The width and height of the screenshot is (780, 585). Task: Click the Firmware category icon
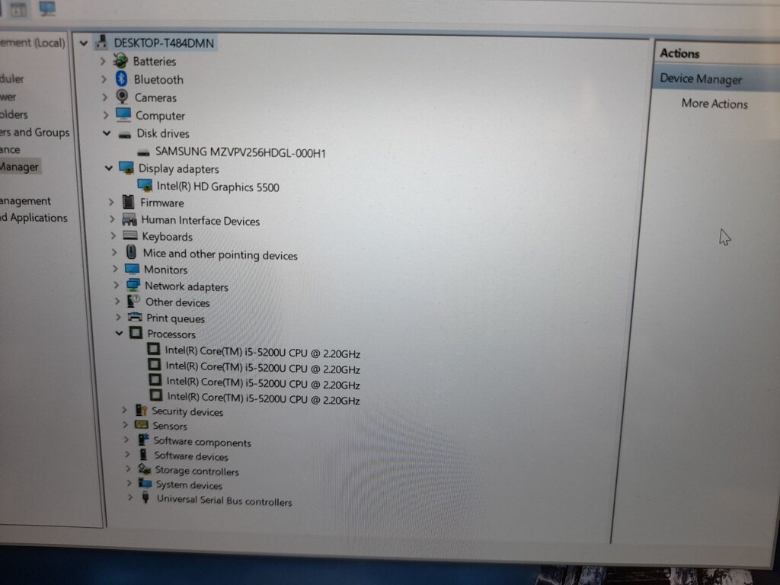[x=128, y=201]
